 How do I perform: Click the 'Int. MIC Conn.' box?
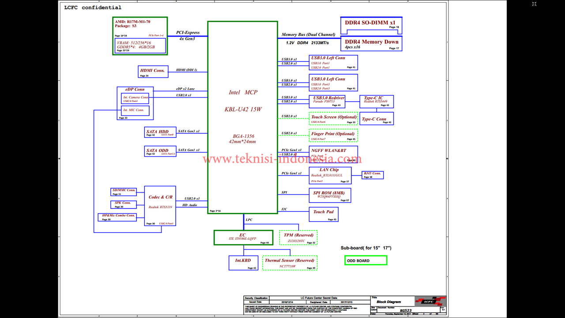click(135, 110)
